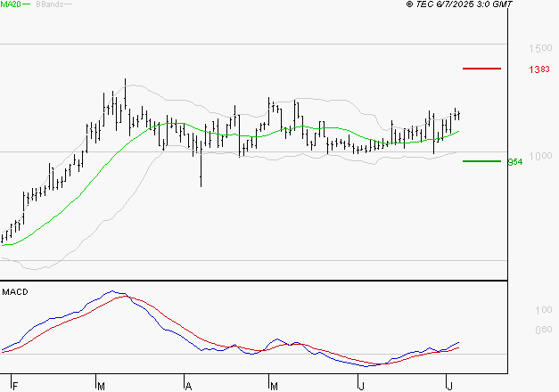
Task: Click the MACD 060 axis label
Action: pos(544,330)
